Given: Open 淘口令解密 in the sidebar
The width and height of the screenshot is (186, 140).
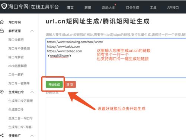Looking at the screenshot, I should coord(16,40).
